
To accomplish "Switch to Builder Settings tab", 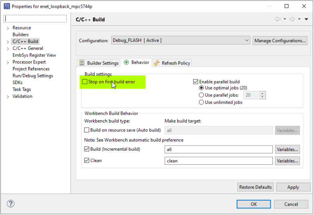I will 99,63.
